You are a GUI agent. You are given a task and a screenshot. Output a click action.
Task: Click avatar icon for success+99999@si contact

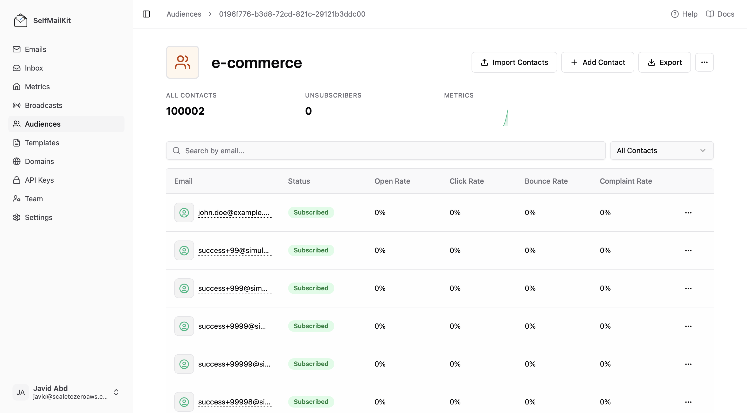pyautogui.click(x=184, y=364)
